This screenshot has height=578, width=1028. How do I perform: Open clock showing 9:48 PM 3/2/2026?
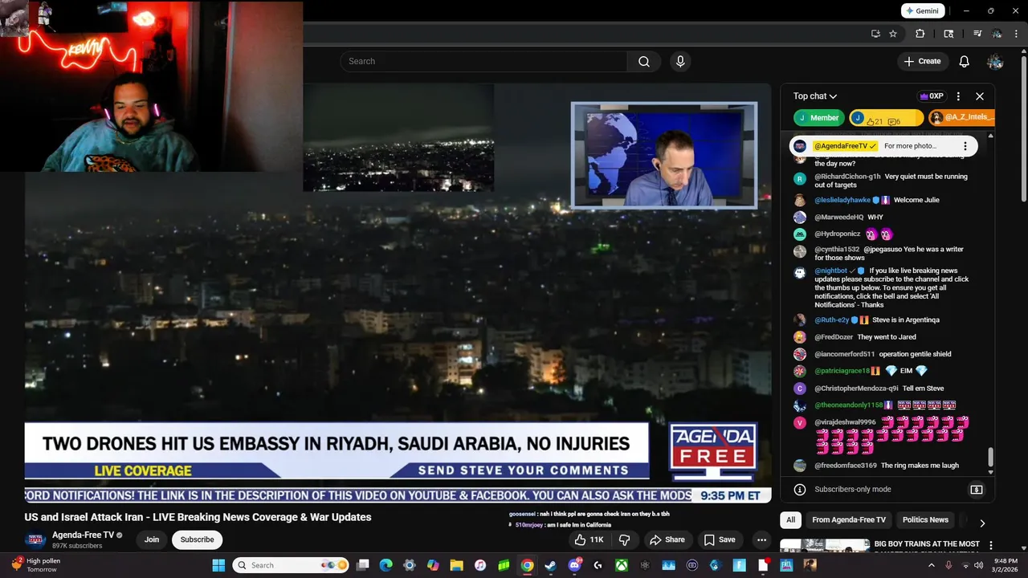point(1006,565)
